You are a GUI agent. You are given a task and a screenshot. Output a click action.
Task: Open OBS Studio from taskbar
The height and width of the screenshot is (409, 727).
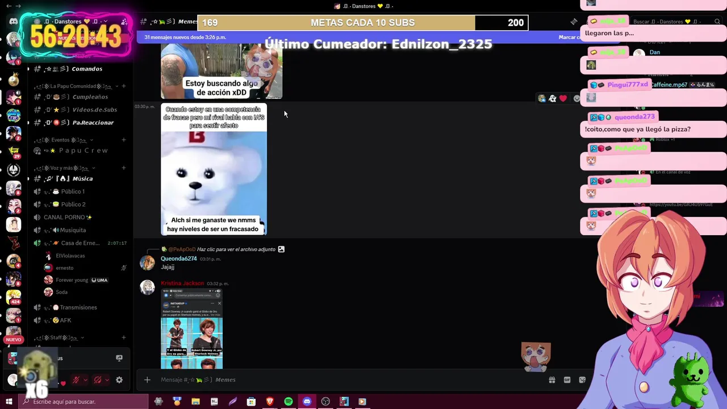click(x=325, y=402)
